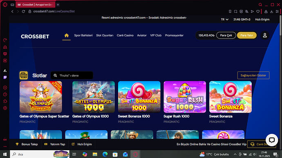Image resolution: width=282 pixels, height=158 pixels.
Task: Click the heart bookmark icon in address bar
Action: tap(258, 11)
